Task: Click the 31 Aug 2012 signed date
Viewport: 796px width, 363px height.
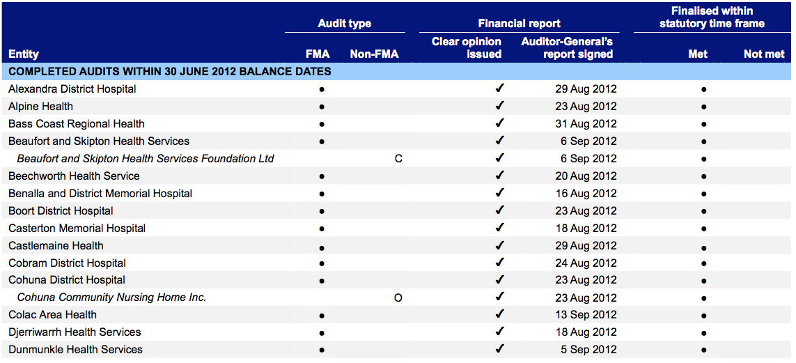Action: point(586,124)
